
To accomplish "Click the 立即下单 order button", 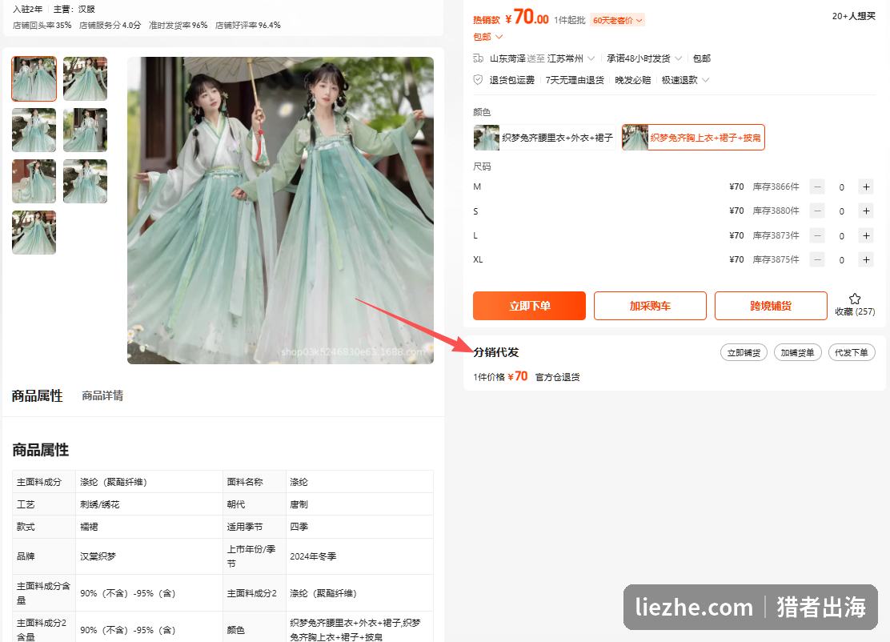I will coord(529,306).
